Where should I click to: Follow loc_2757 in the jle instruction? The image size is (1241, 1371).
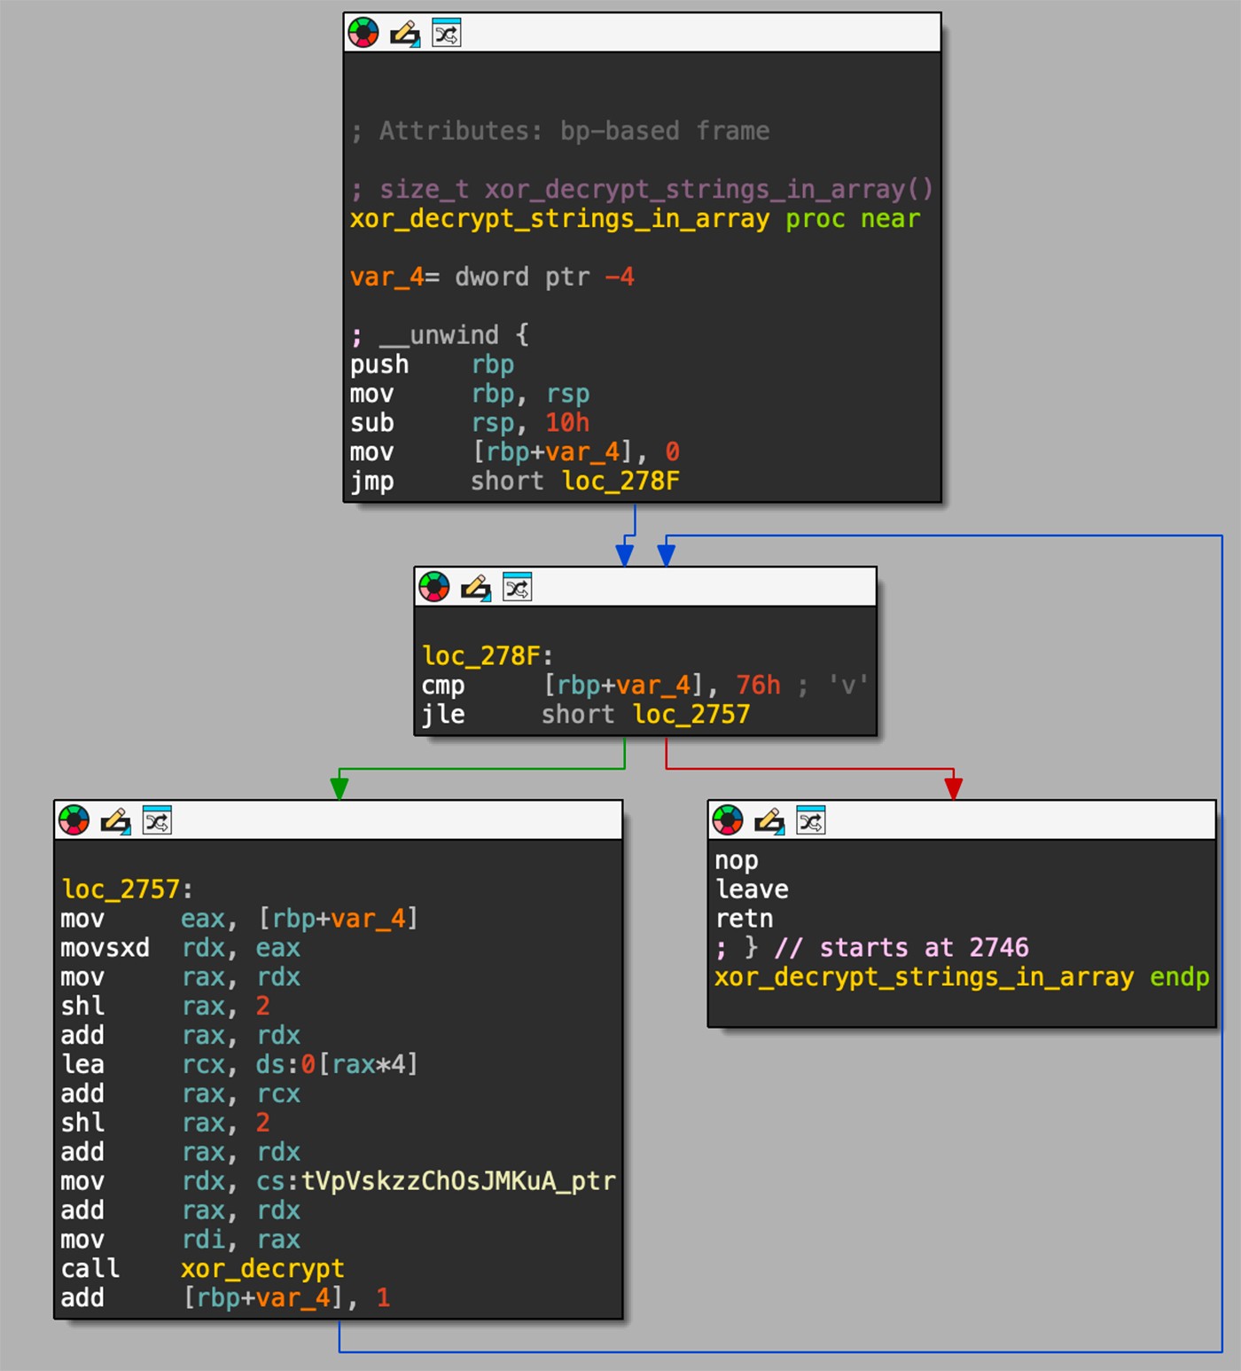[x=691, y=715]
